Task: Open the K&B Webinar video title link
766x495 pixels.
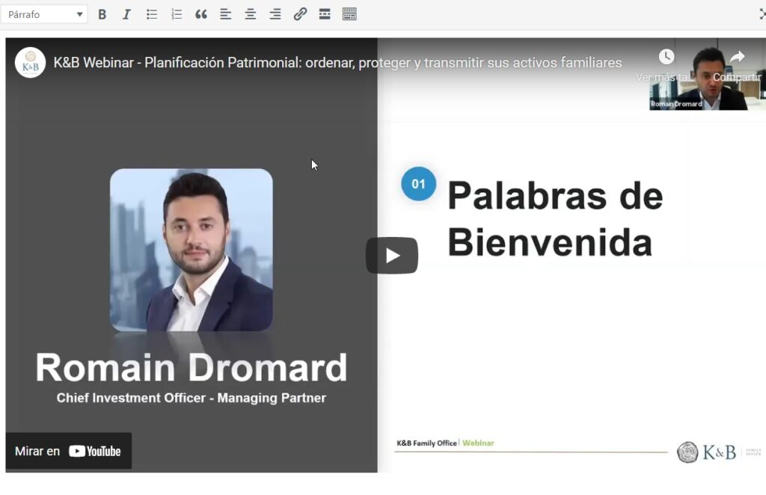Action: [337, 63]
